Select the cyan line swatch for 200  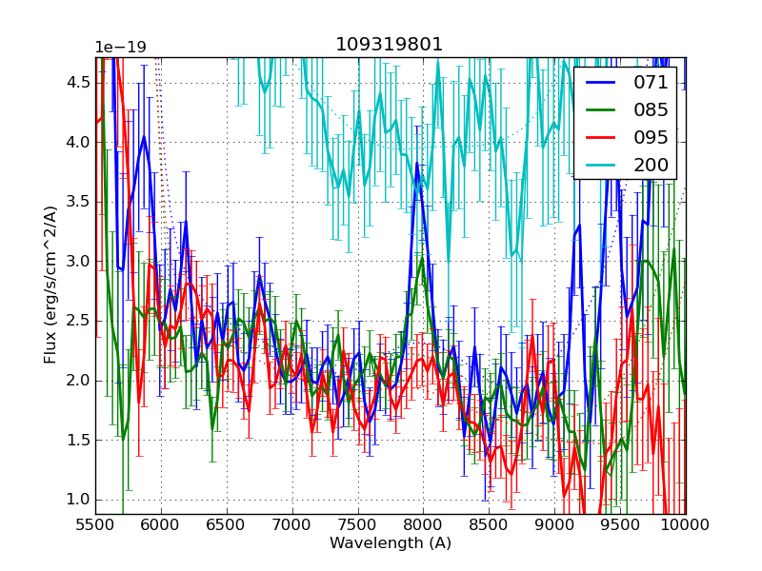click(x=600, y=165)
